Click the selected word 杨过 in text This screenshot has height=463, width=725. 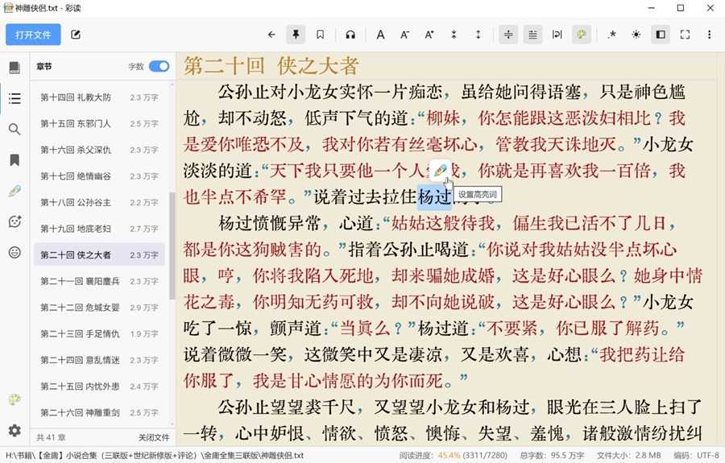click(x=434, y=196)
